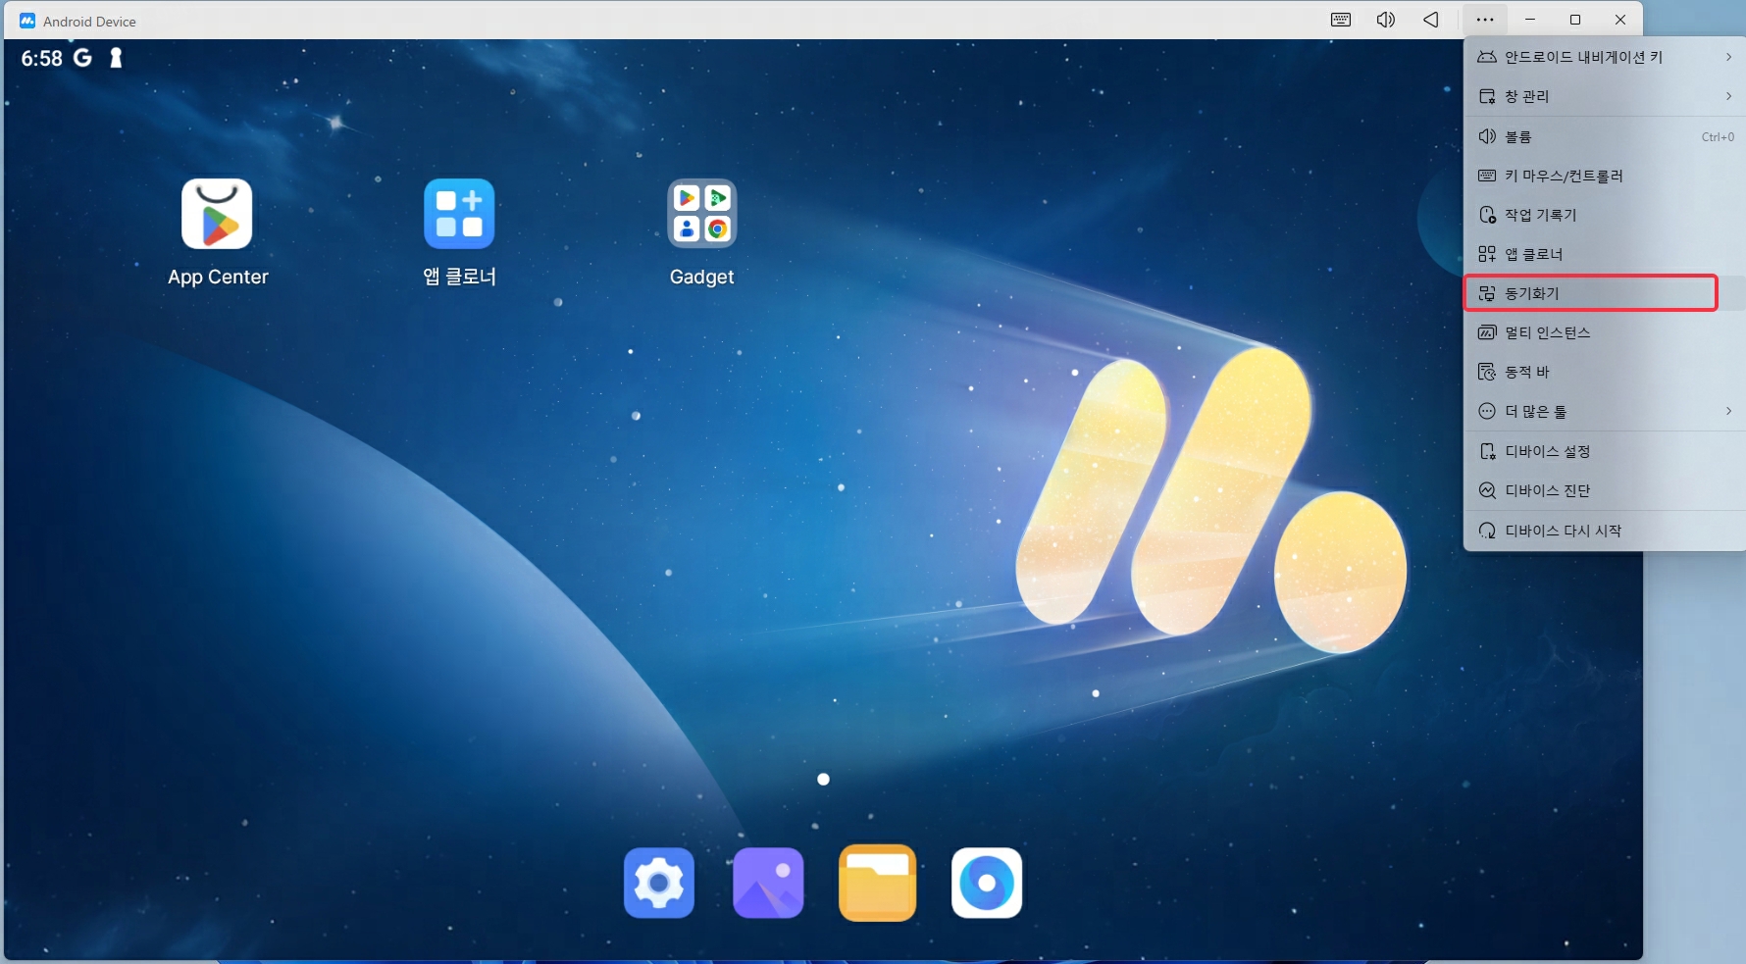Open the Gadget folder

tap(701, 214)
